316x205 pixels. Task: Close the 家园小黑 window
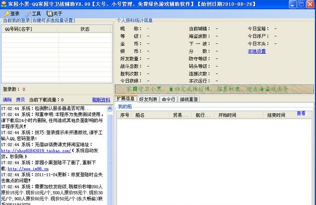click(310, 4)
